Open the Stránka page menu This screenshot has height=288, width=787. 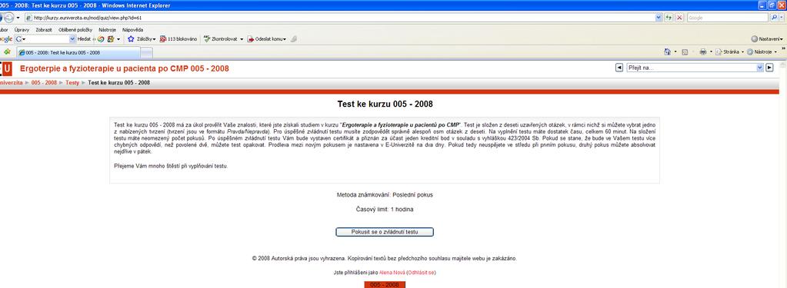tap(730, 51)
